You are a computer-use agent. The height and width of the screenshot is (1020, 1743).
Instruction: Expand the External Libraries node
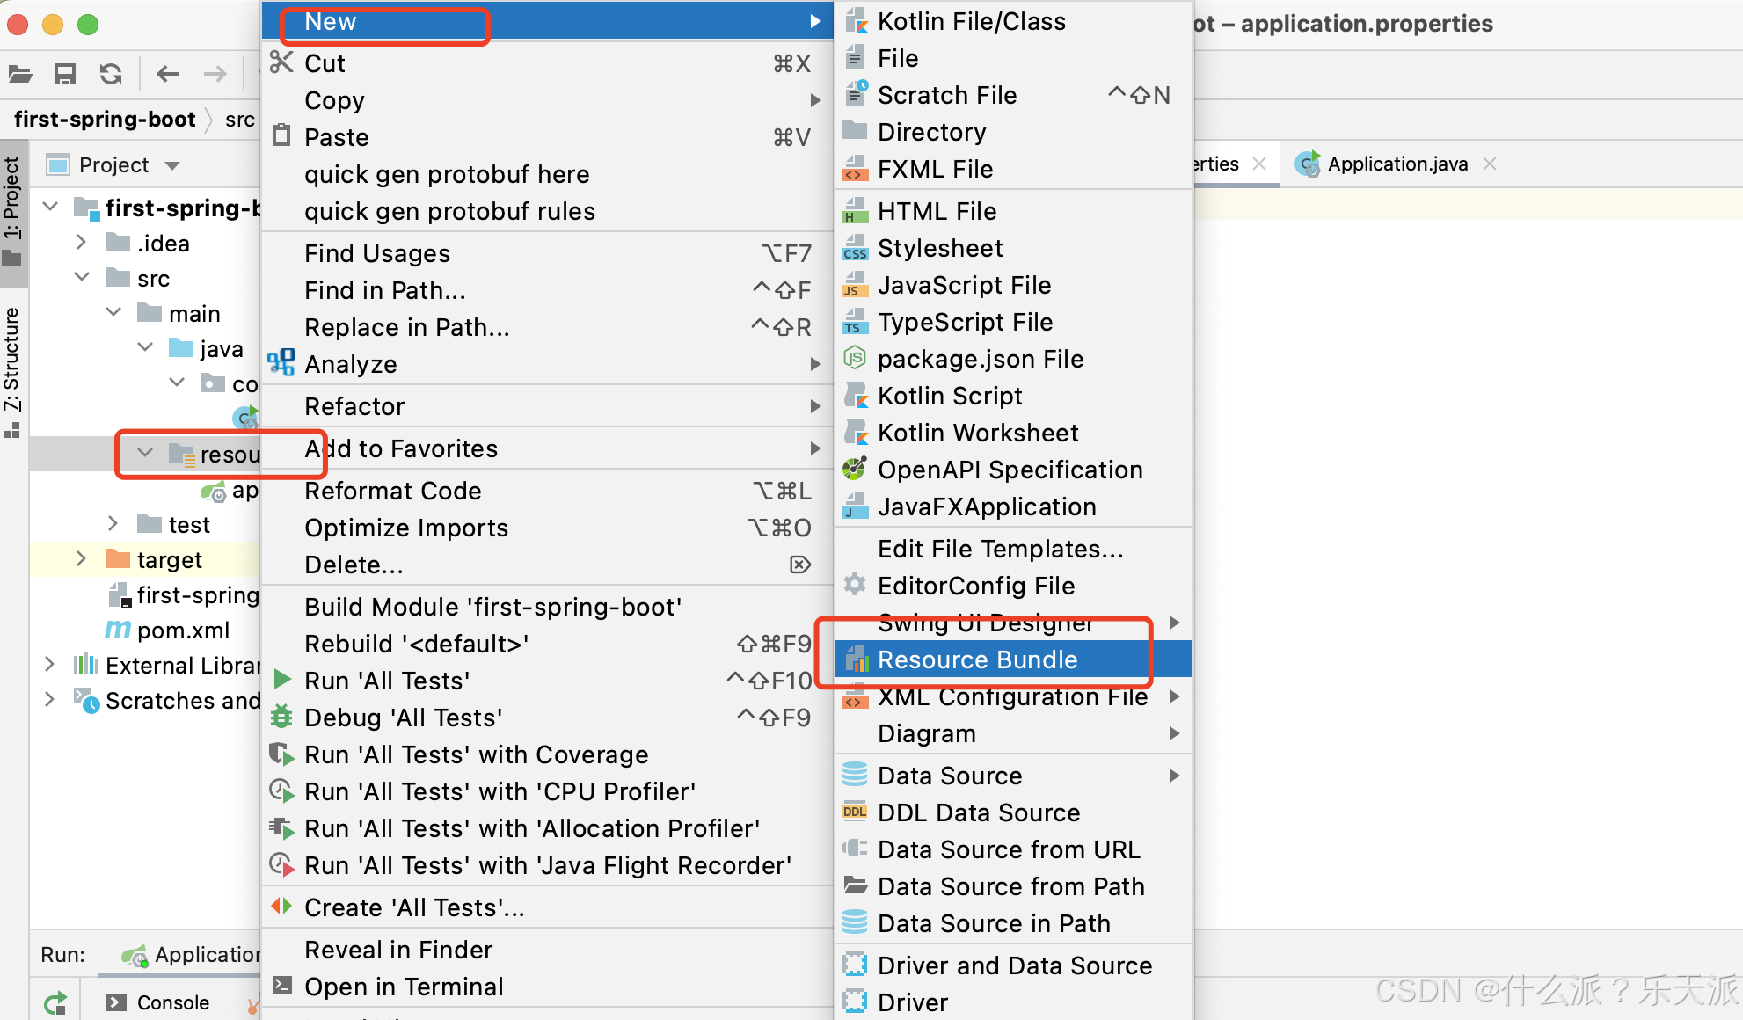tap(49, 665)
